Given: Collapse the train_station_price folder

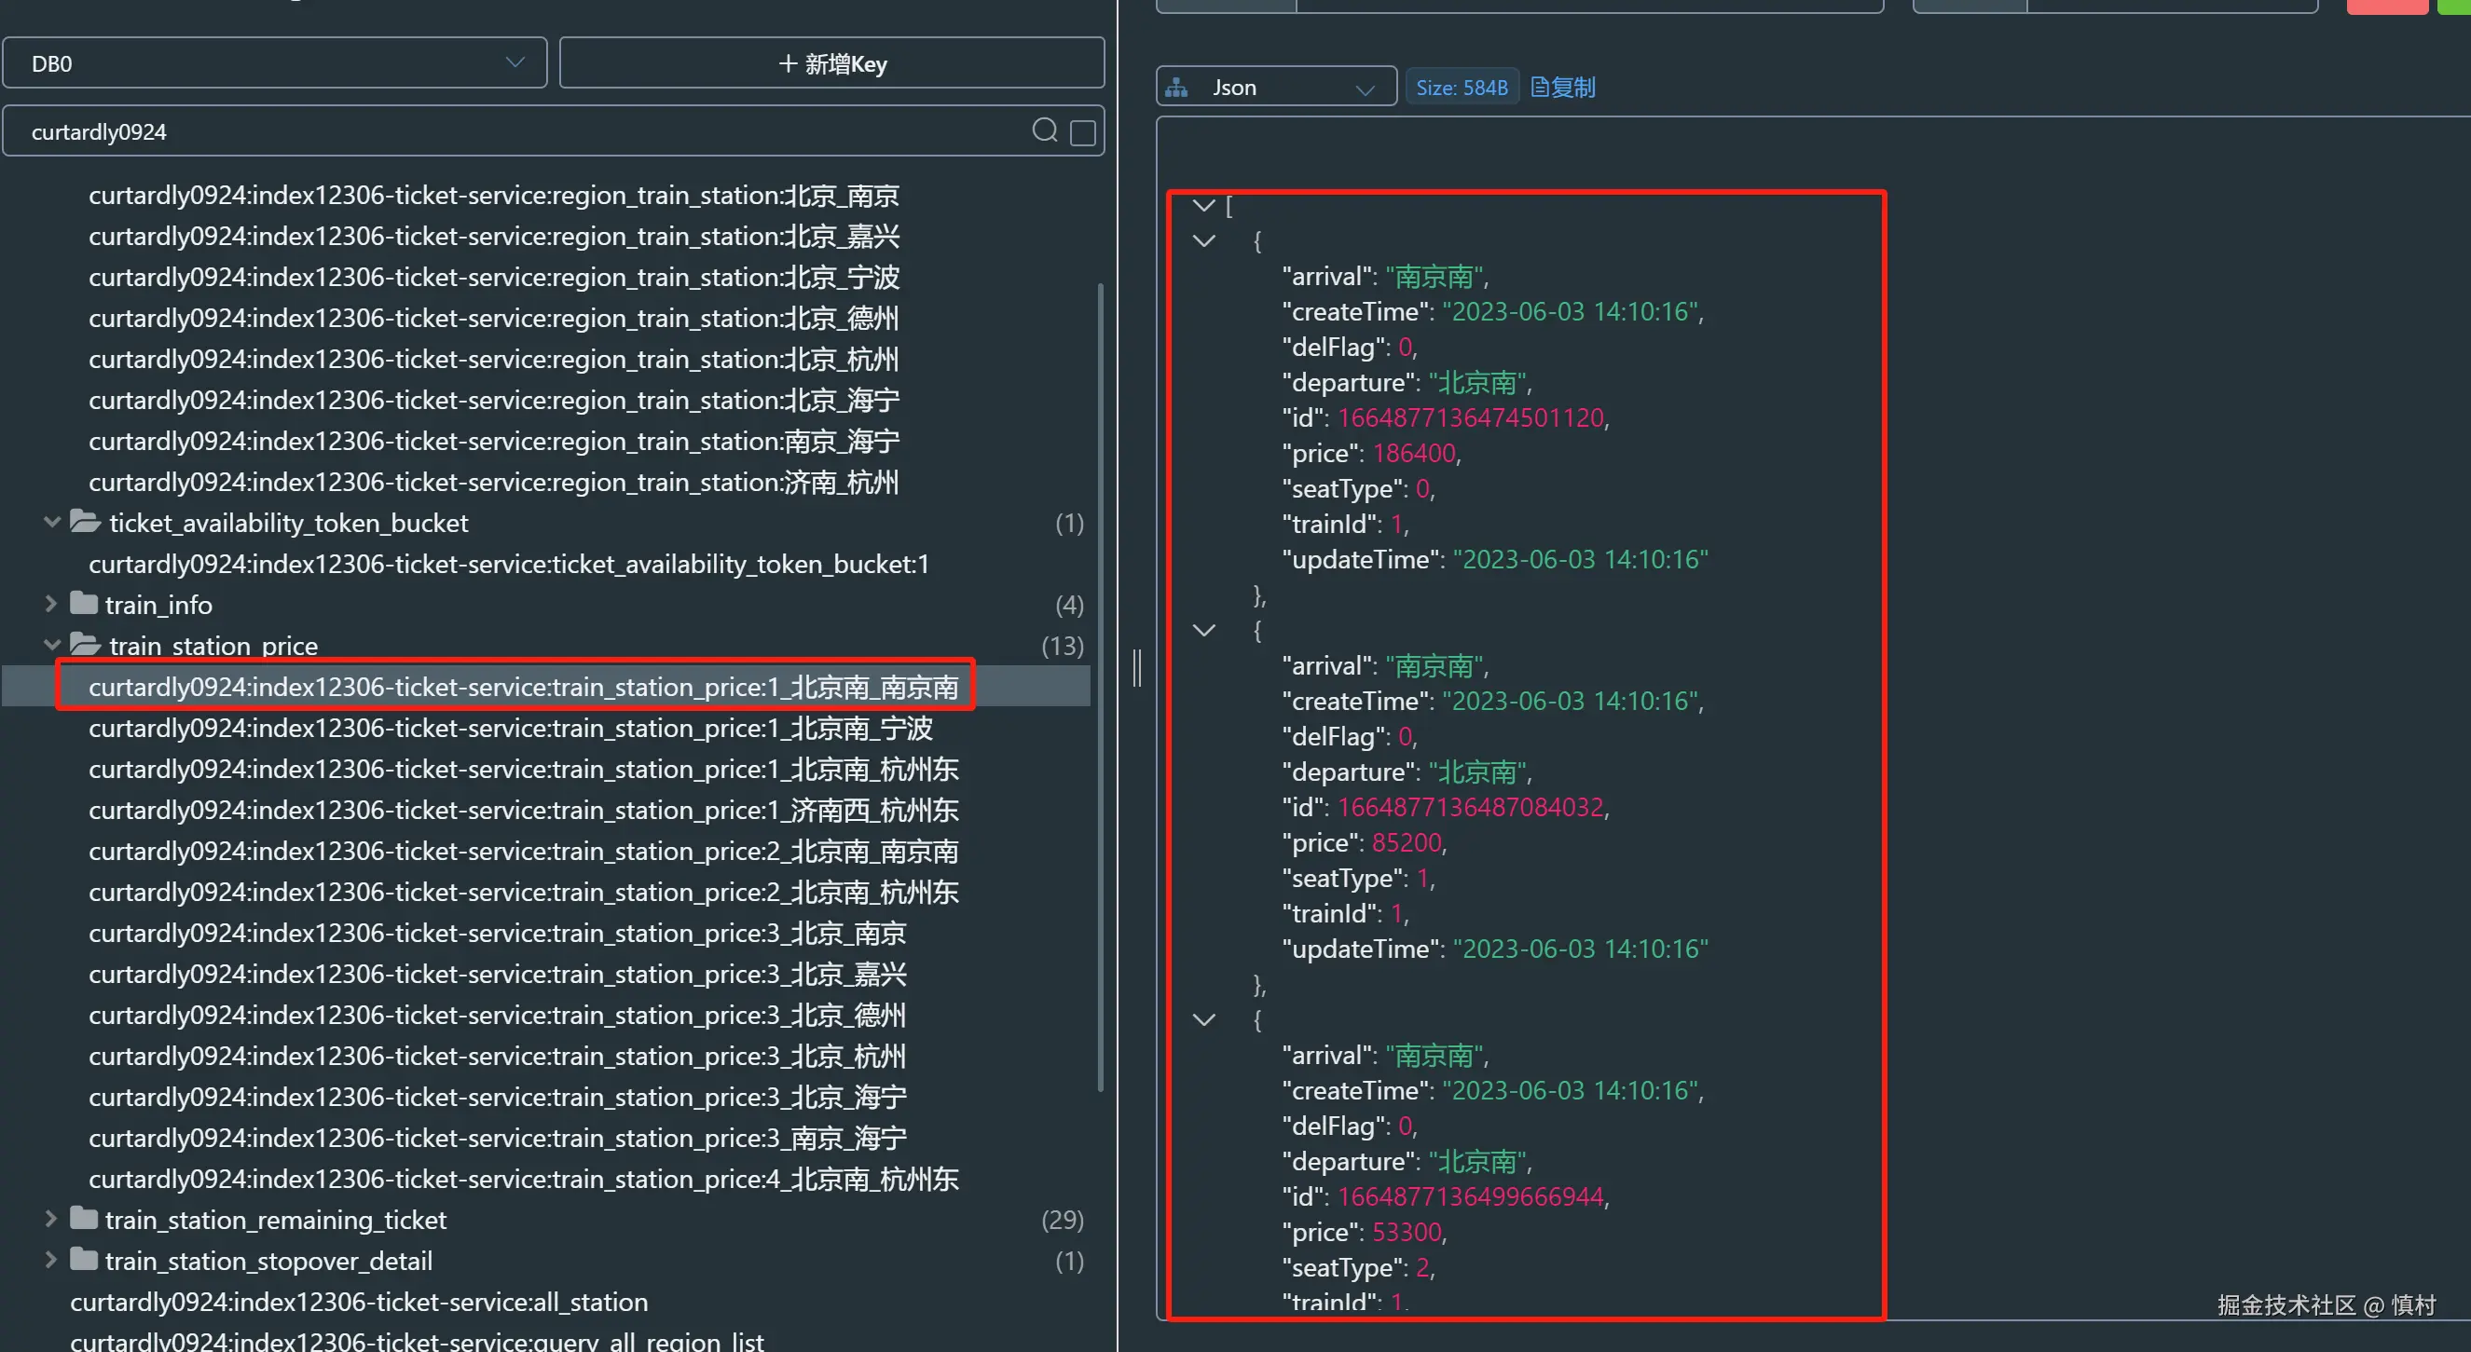Looking at the screenshot, I should [x=52, y=646].
